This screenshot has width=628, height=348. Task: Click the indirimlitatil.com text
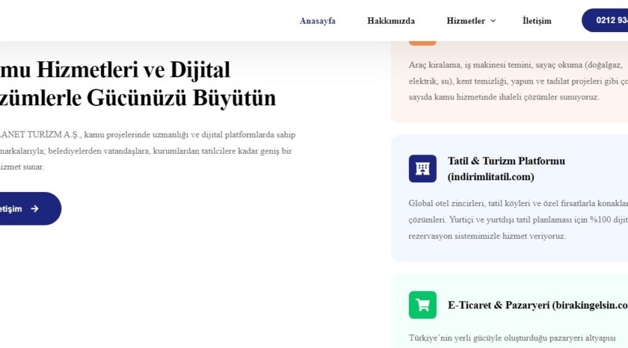pyautogui.click(x=491, y=177)
